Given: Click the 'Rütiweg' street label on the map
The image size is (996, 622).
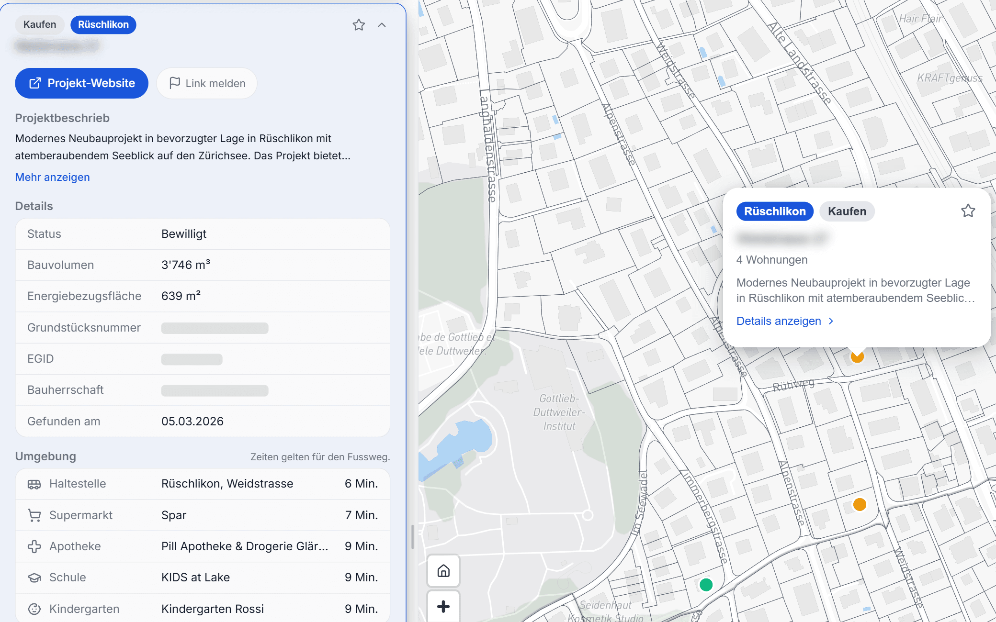Looking at the screenshot, I should [793, 385].
